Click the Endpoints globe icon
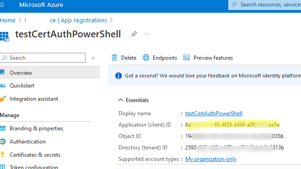 tap(146, 57)
